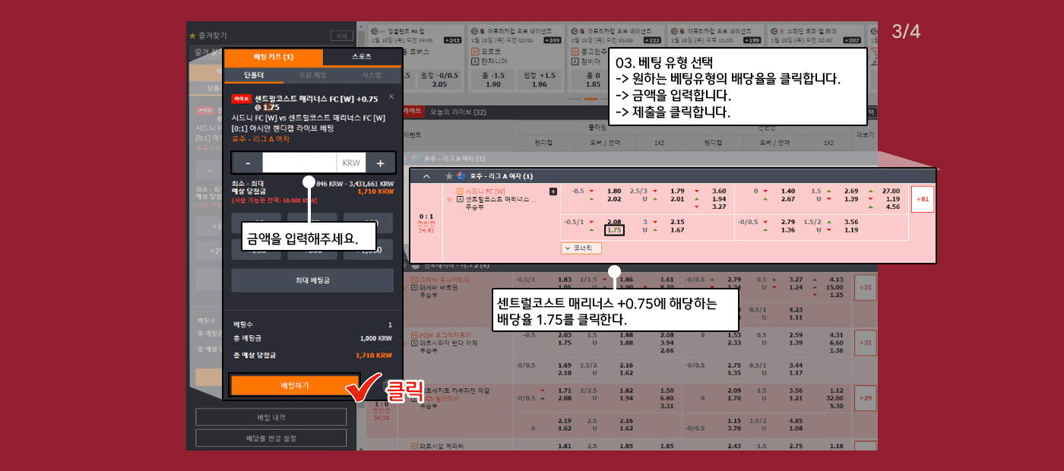1064x471 pixels.
Task: Click the +31 markets box for 그레식 유나이티드
Action: [864, 288]
